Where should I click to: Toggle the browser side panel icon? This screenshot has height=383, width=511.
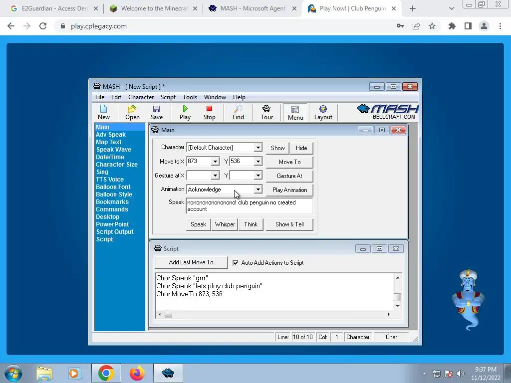[468, 26]
